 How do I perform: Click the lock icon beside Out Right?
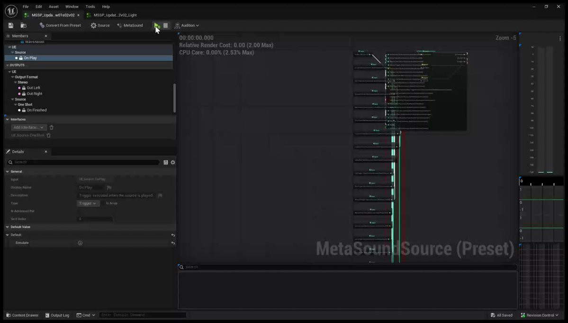[24, 93]
